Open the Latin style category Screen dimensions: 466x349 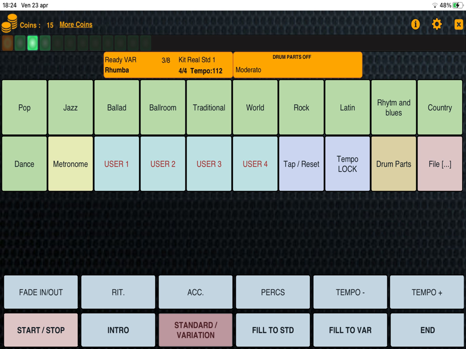(x=348, y=107)
